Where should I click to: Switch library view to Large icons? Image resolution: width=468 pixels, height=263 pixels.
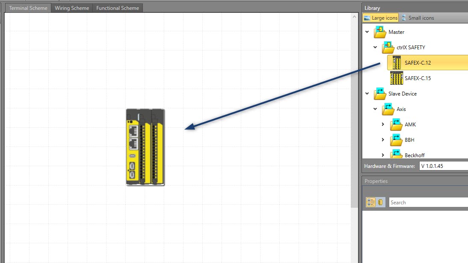(x=381, y=18)
